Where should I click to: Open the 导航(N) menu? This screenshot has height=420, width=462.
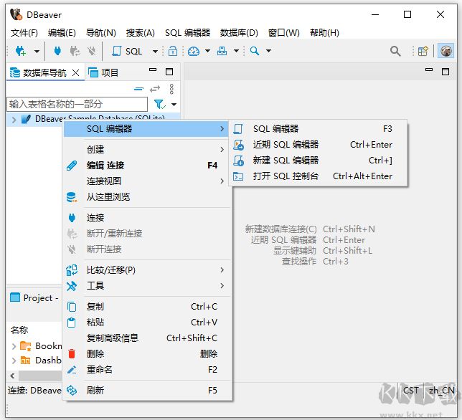pyautogui.click(x=101, y=33)
